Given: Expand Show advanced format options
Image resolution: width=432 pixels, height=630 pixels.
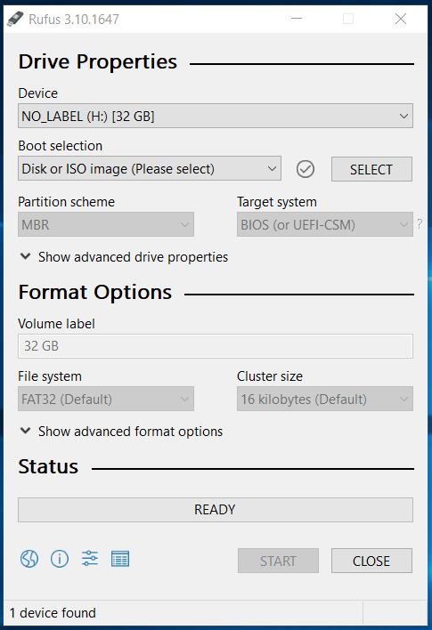Looking at the screenshot, I should pyautogui.click(x=121, y=431).
